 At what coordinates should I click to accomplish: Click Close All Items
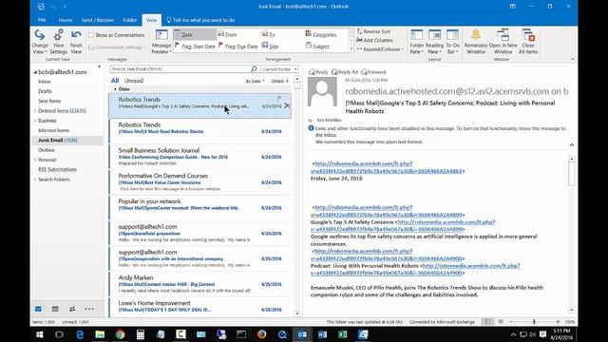(x=528, y=42)
